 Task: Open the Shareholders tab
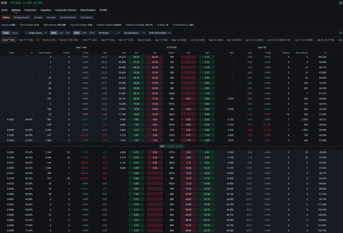(x=88, y=10)
